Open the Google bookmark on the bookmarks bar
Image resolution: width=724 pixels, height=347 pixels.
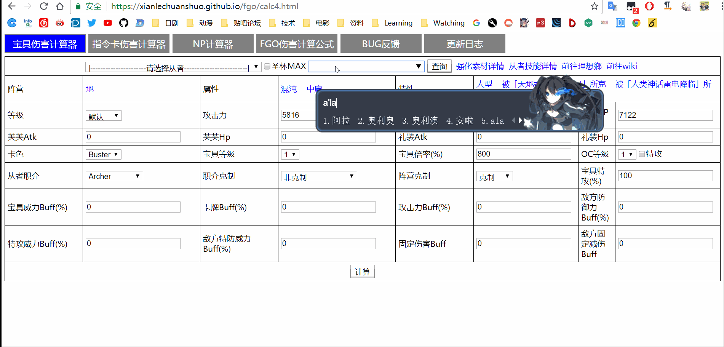(x=476, y=23)
